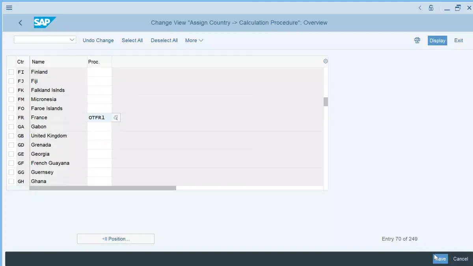
Task: Click the unlock session icon
Action: point(431,7)
